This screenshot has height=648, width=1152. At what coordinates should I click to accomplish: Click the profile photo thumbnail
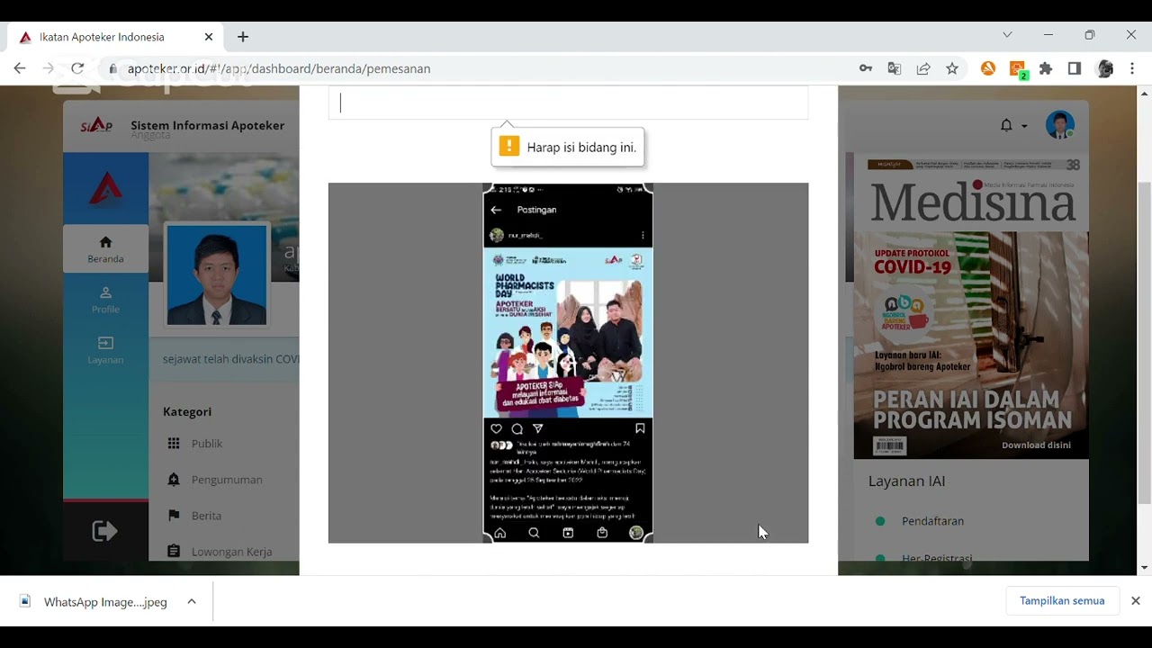217,274
